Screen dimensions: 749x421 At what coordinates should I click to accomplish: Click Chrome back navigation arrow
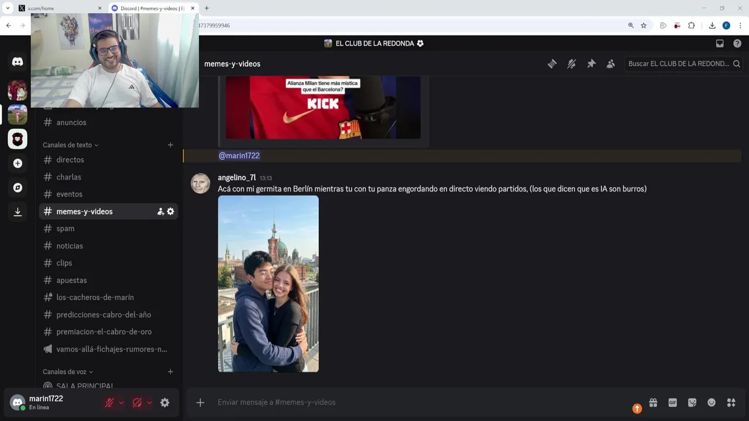8,26
